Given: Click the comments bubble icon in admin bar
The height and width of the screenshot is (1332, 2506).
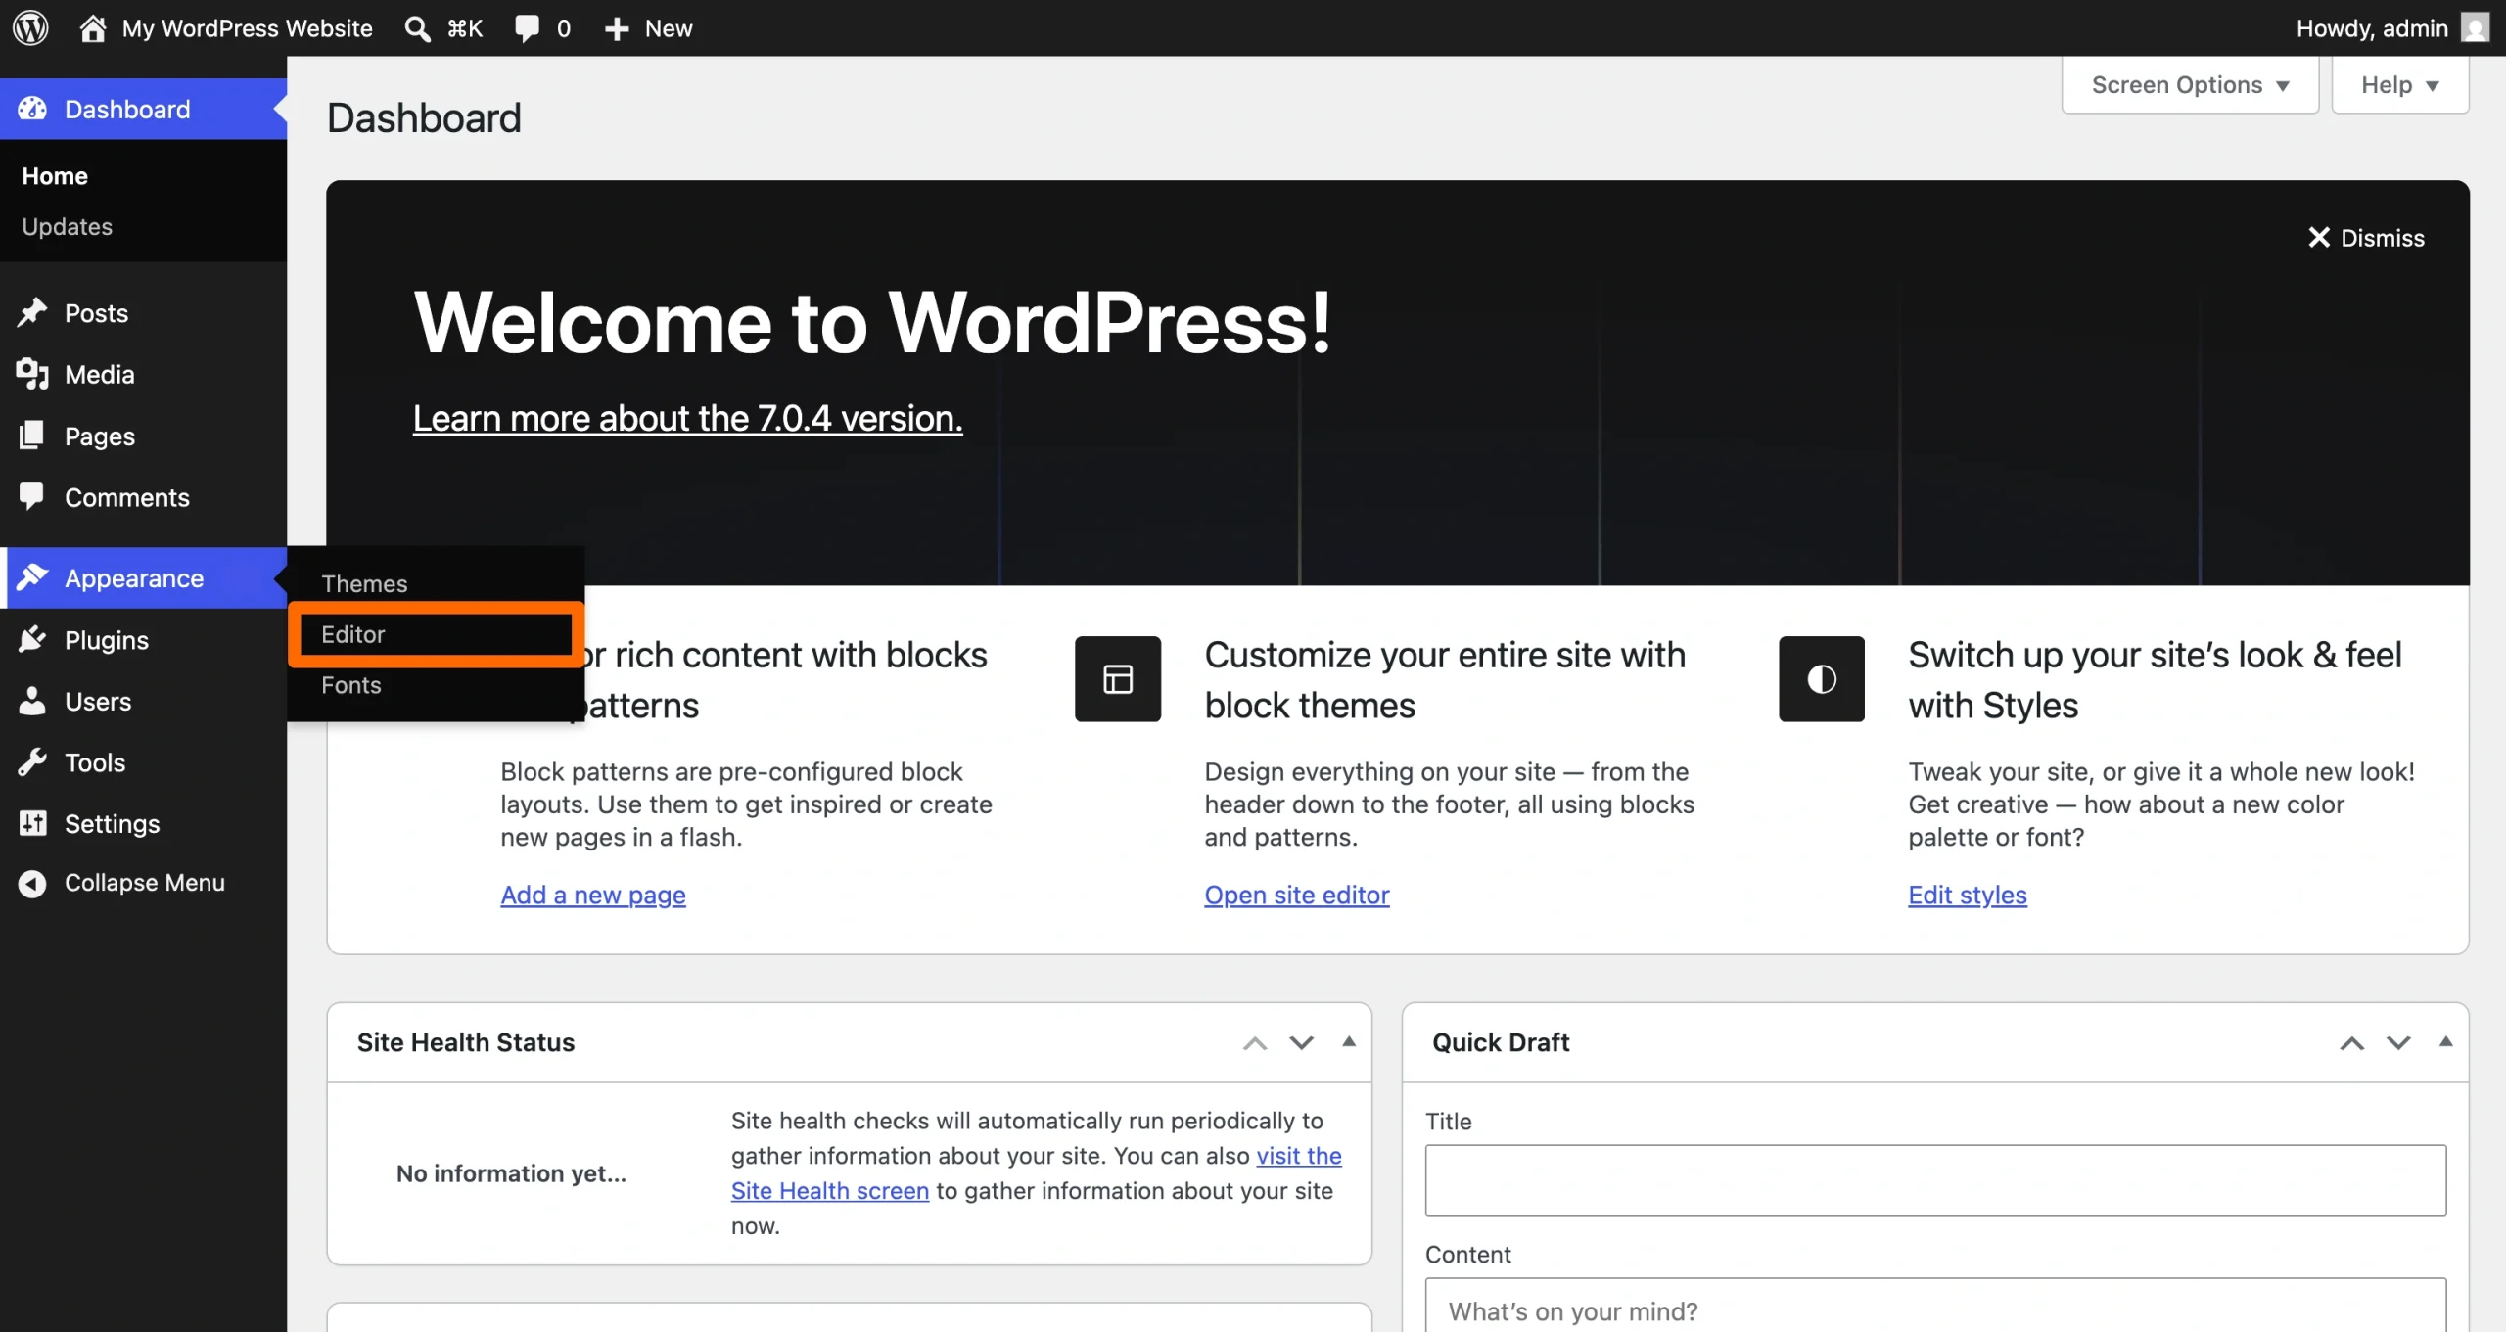Looking at the screenshot, I should tap(528, 28).
